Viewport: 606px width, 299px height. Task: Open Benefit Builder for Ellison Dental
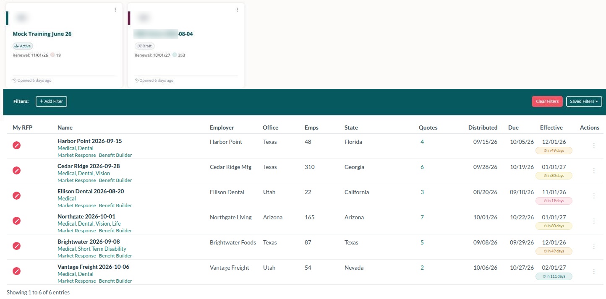pyautogui.click(x=115, y=205)
